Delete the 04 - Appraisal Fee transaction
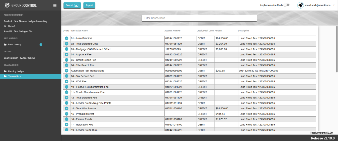The image size is (338, 141). pyautogui.click(x=67, y=54)
